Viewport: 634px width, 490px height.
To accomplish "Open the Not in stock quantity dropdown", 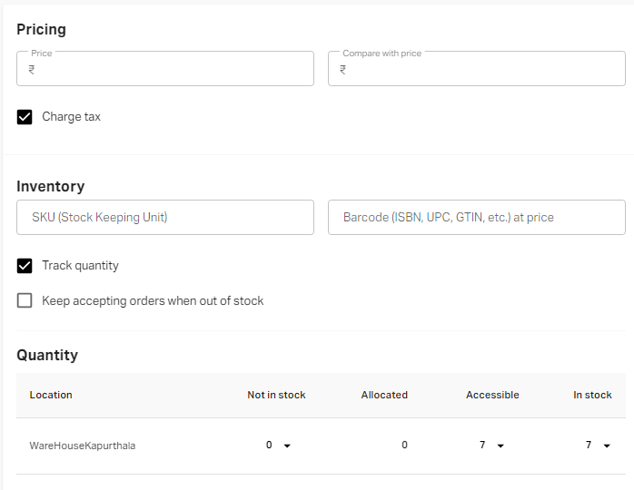I will [x=287, y=446].
